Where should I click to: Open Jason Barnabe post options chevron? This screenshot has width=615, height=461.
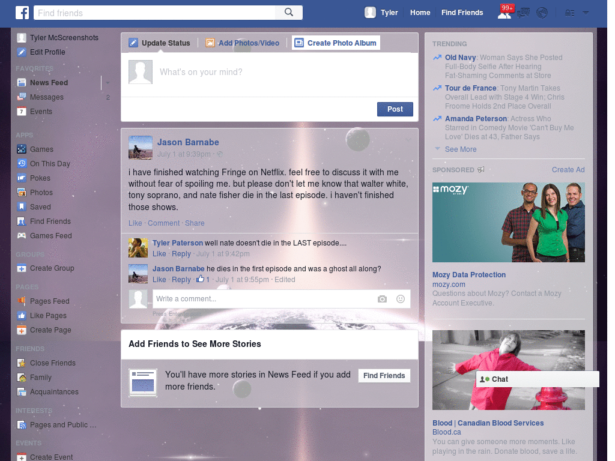[408, 139]
